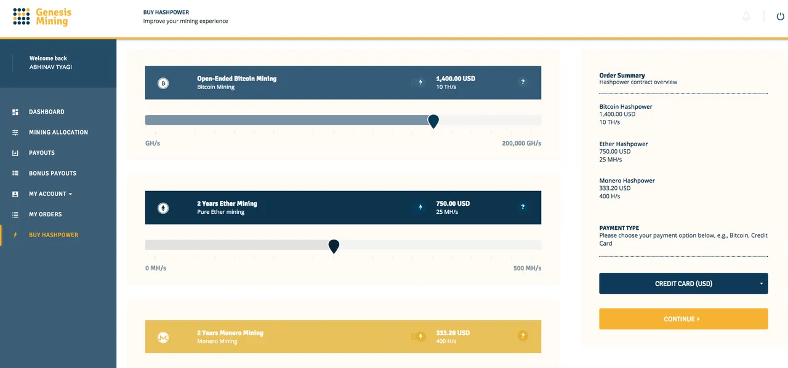Click the Genesis Mining logo

pyautogui.click(x=42, y=17)
